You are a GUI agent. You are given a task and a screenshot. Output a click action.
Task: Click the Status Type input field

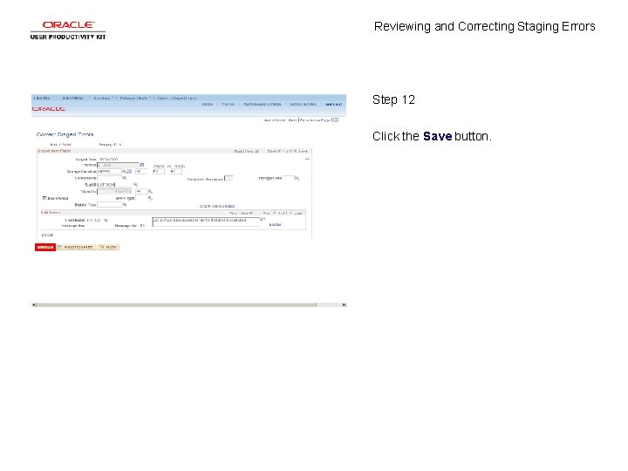[x=109, y=205]
